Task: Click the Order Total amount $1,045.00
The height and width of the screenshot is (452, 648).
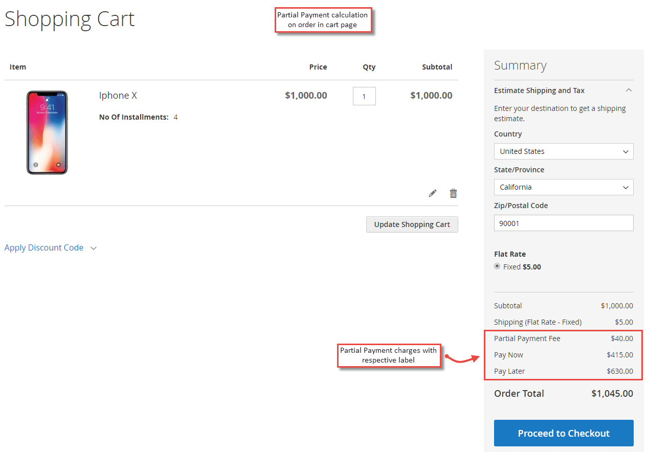Action: coord(612,394)
